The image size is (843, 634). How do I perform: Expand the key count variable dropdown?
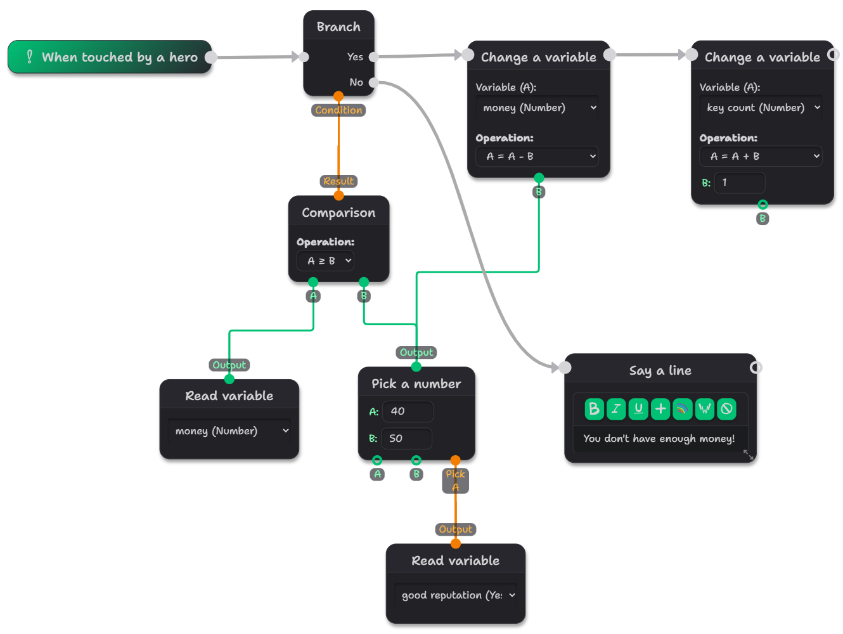click(x=761, y=108)
